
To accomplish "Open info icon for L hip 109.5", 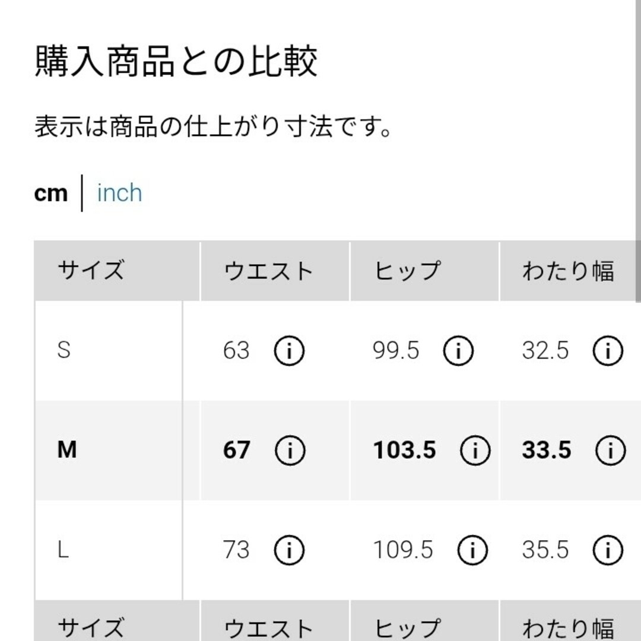I will click(472, 550).
